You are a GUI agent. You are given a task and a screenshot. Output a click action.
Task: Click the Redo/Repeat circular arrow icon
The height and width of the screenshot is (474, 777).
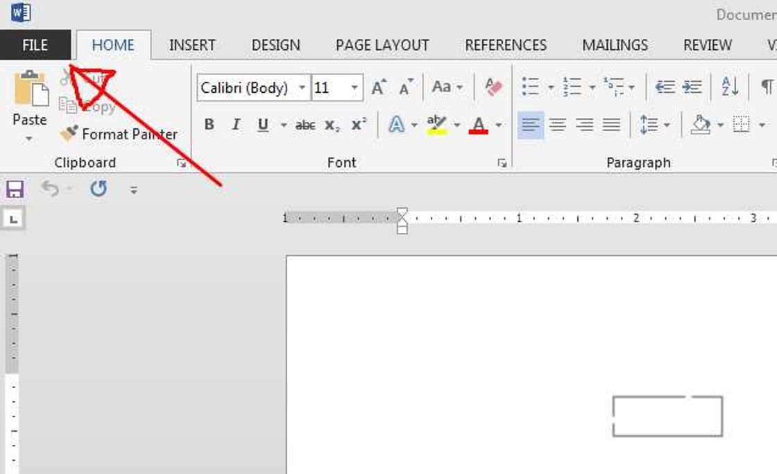(x=99, y=188)
